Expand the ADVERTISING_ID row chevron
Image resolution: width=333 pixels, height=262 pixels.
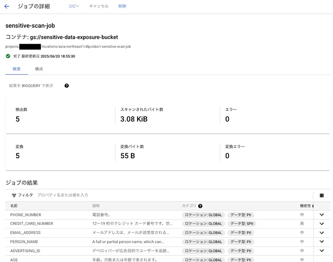tap(321, 251)
